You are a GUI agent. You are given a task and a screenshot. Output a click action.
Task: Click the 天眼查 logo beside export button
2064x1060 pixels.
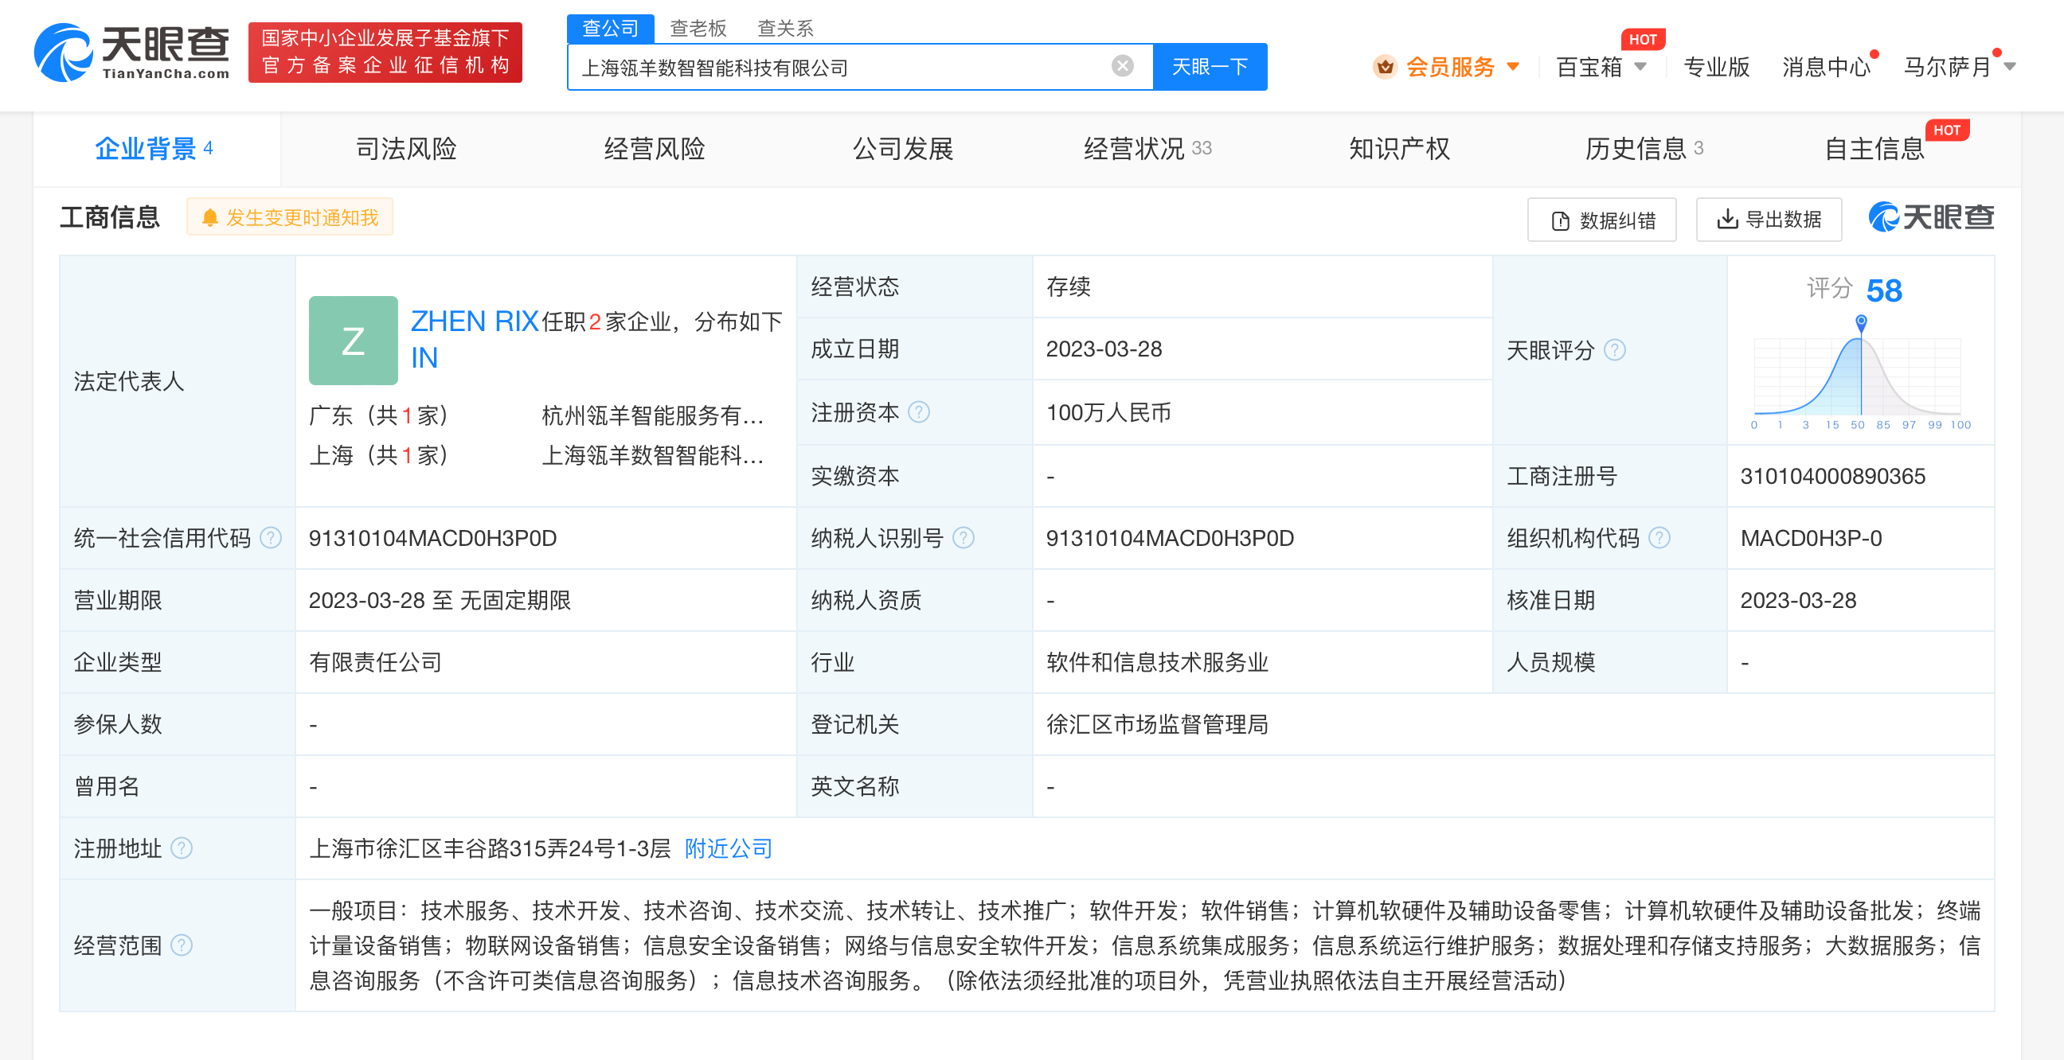point(1931,218)
